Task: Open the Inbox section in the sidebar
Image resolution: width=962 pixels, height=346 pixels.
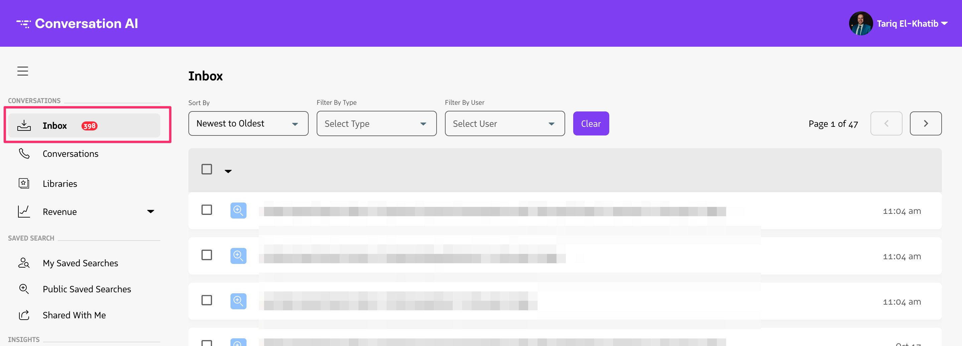Action: point(55,126)
